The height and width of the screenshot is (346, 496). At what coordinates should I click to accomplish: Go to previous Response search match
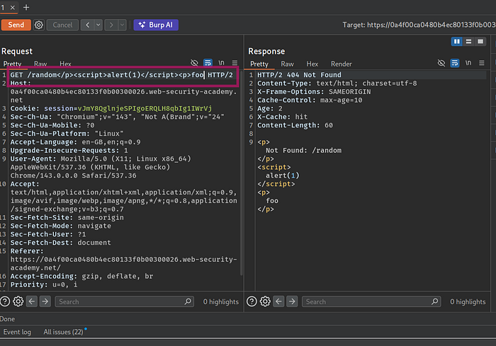point(278,301)
